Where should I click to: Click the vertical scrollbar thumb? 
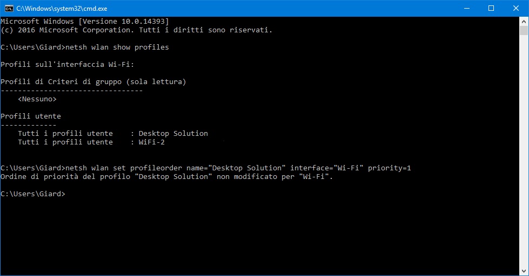(x=524, y=31)
